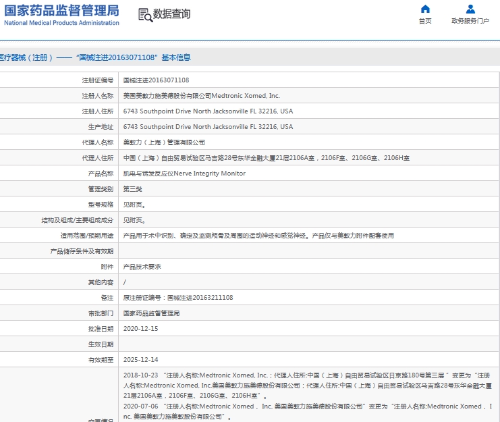Click the home (首页) house icon
The height and width of the screenshot is (422, 500).
[425, 9]
